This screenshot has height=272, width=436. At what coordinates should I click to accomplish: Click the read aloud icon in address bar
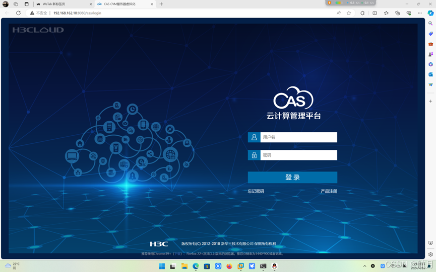tap(338, 13)
